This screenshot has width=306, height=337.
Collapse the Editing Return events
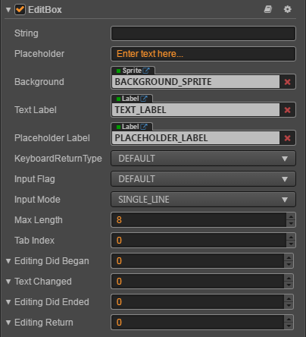click(x=8, y=323)
